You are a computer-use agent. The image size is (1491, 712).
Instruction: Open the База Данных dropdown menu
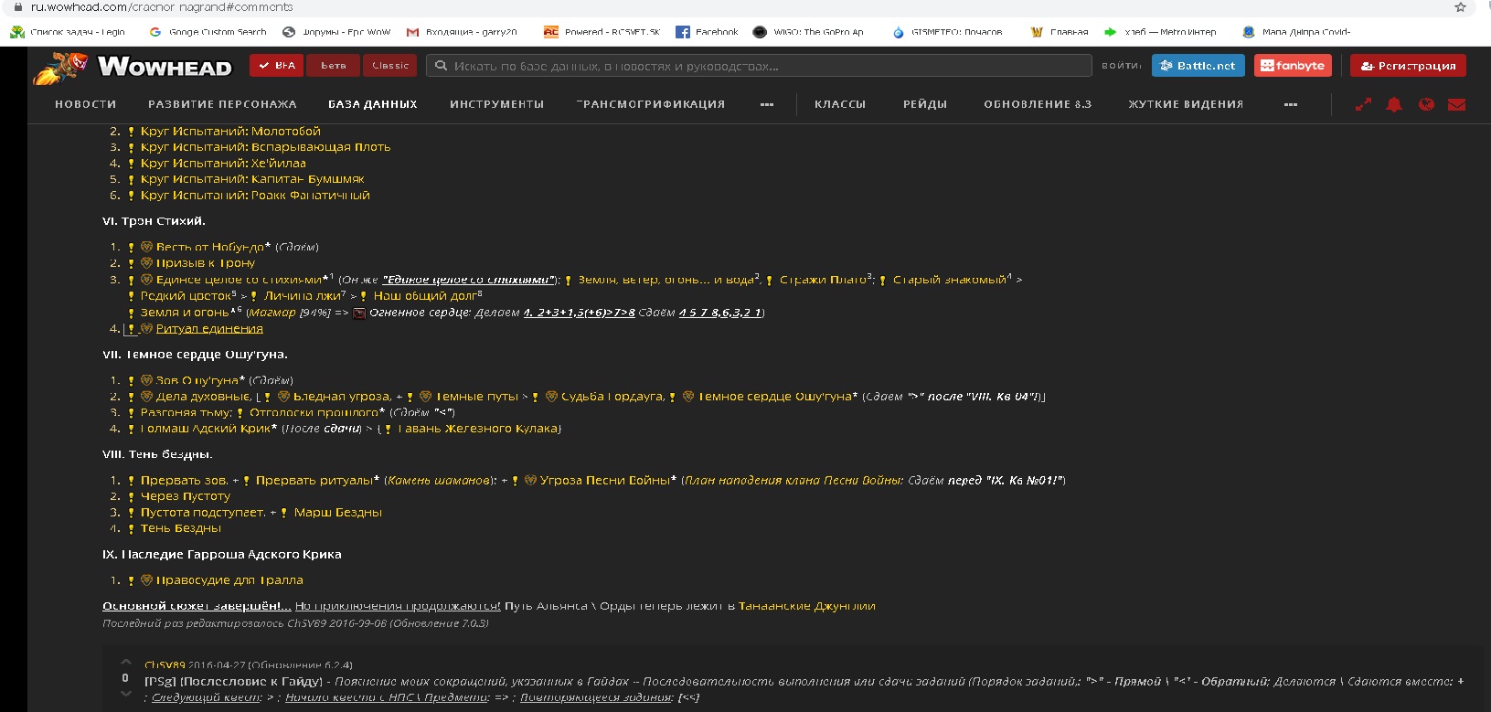point(372,104)
